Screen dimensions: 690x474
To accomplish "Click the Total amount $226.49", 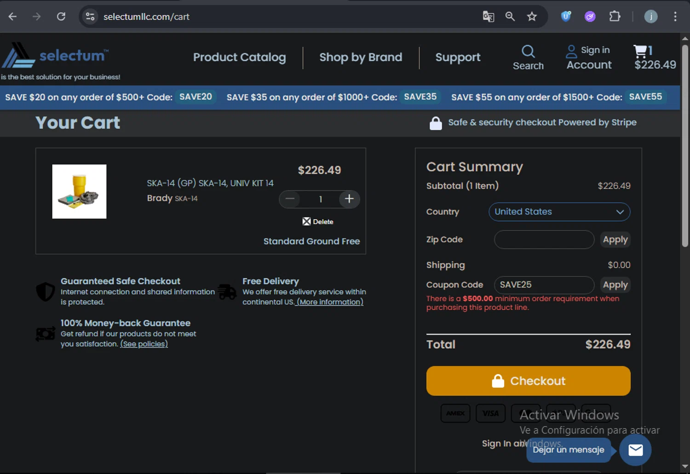I will 608,344.
